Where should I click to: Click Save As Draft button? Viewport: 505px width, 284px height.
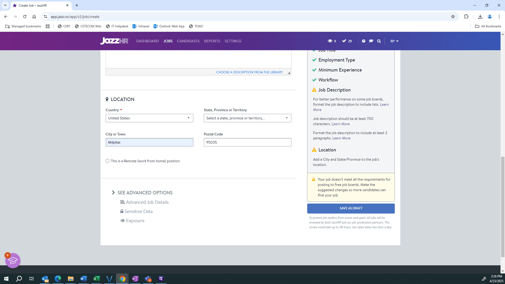(351, 208)
